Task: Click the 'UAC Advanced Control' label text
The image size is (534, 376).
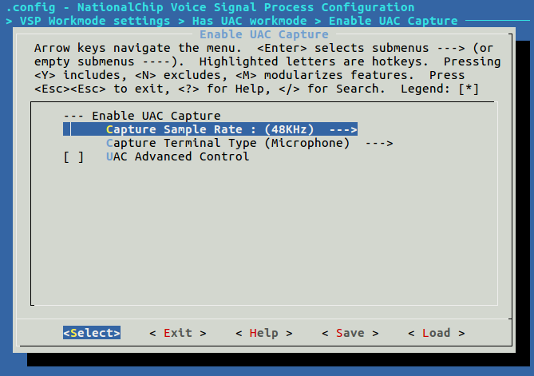Action: click(177, 156)
